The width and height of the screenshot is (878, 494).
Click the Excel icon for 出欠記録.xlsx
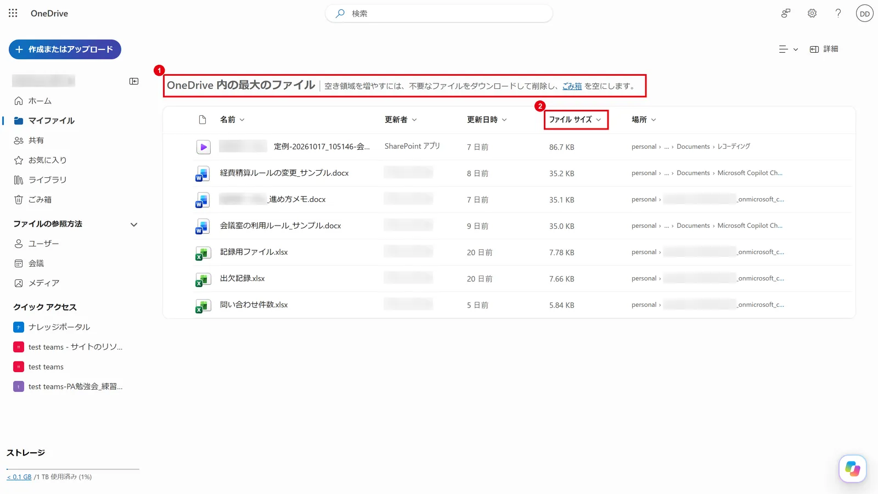202,279
